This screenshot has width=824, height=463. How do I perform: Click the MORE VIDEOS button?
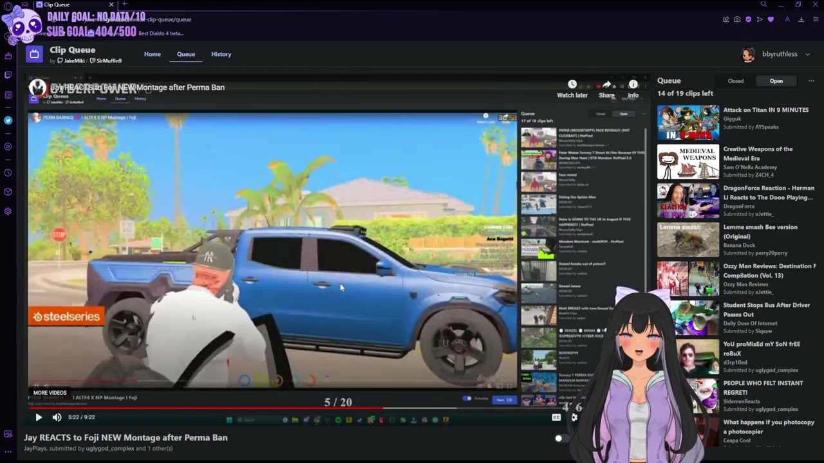(x=50, y=393)
